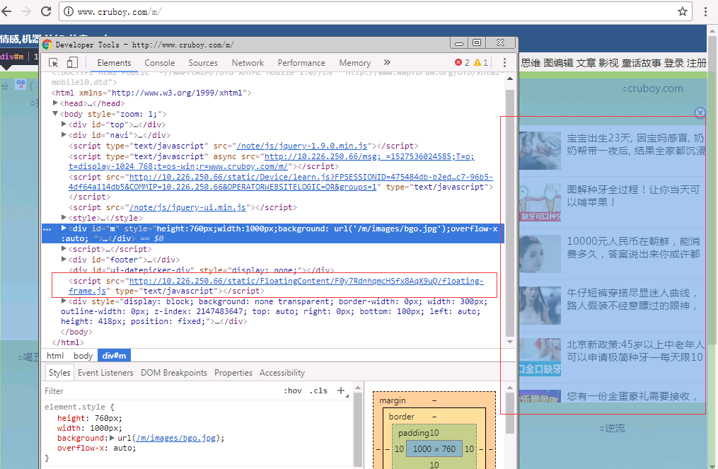
Task: Click the red error count indicator
Action: click(462, 62)
